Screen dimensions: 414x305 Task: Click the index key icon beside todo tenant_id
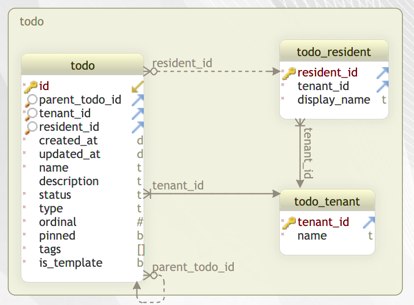pyautogui.click(x=31, y=114)
